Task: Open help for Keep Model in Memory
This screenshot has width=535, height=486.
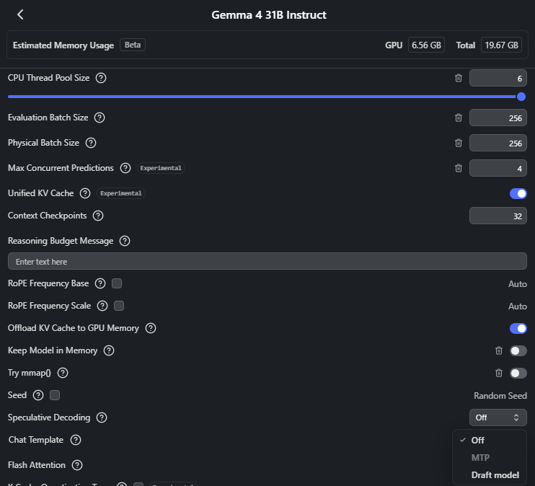Action: (x=109, y=350)
